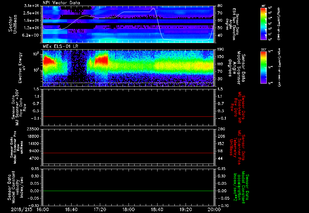Click the "ESH Sun Elevation Angle" axis title
Image resolution: width=309 pixels, height=213 pixels.
[x=233, y=24]
